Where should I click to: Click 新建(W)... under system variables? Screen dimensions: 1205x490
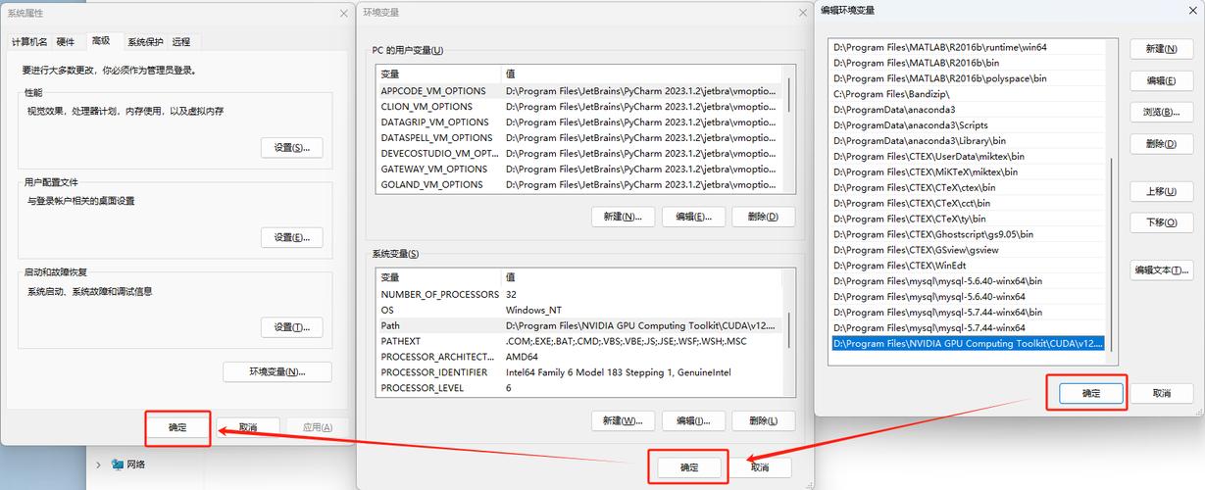click(623, 420)
